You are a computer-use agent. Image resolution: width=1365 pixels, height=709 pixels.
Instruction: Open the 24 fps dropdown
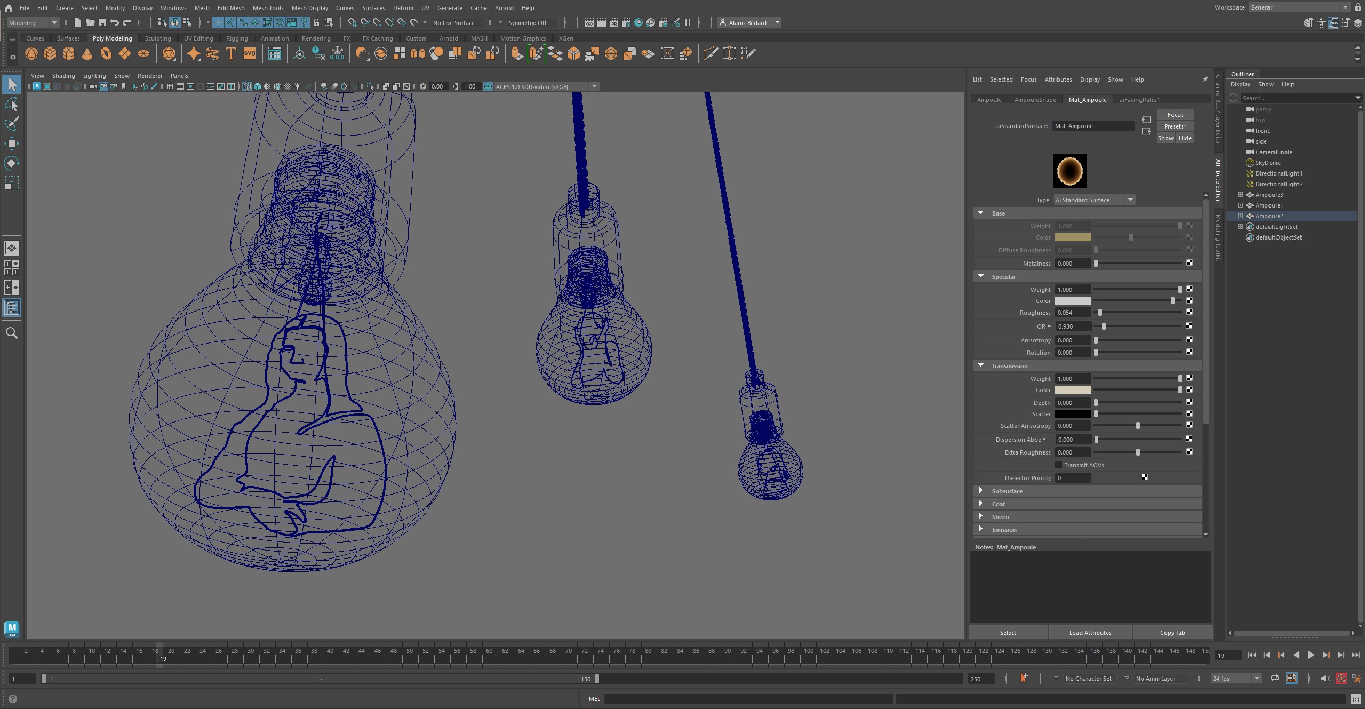click(1236, 678)
